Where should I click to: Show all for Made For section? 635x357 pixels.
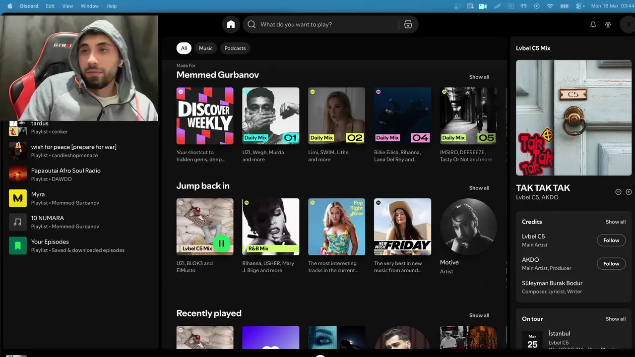tap(479, 77)
